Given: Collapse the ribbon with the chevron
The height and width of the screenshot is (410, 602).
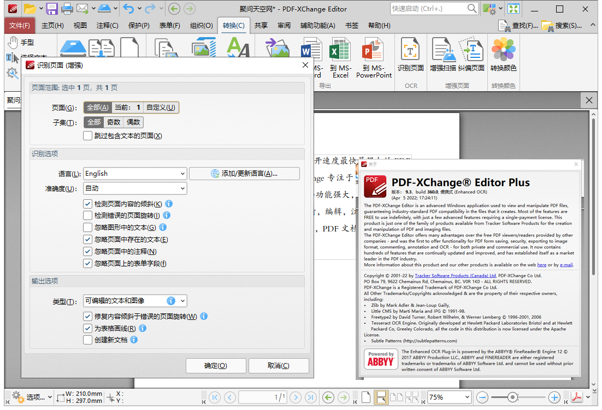Looking at the screenshot, I should (593, 25).
